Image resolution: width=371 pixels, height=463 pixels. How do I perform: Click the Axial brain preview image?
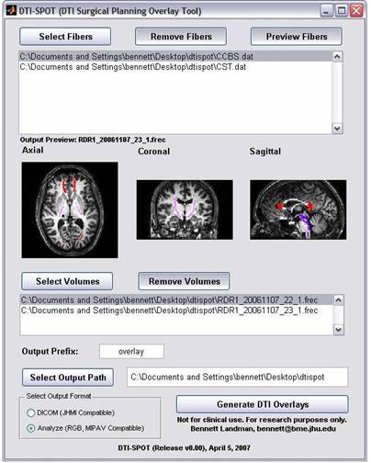click(70, 210)
